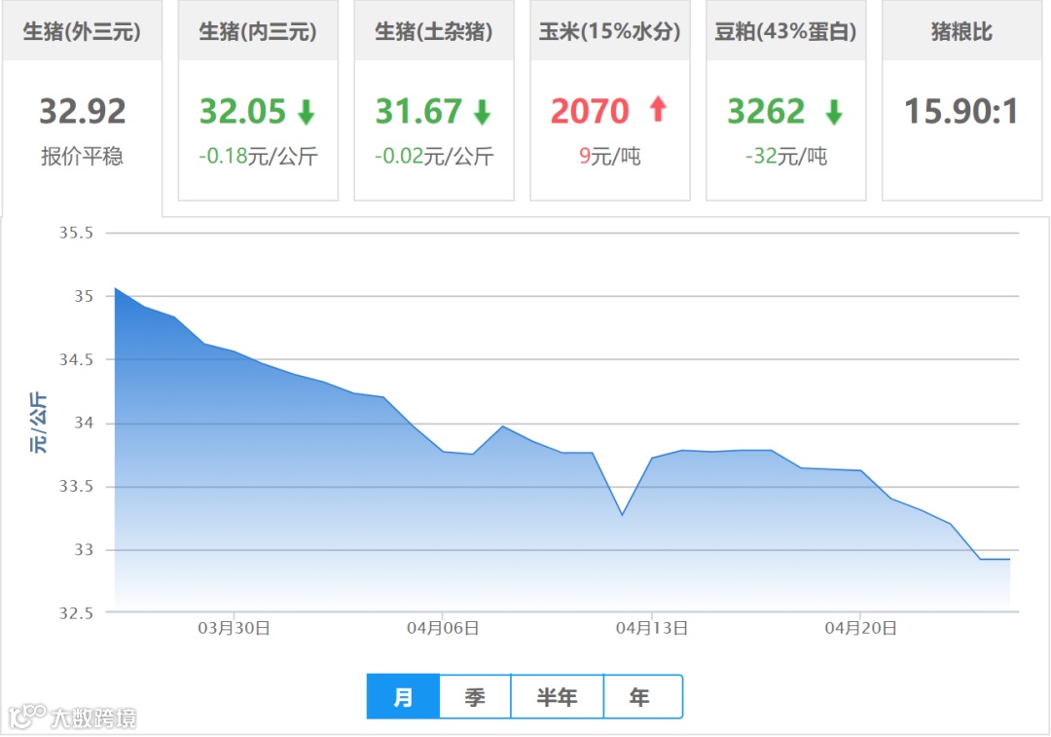
Task: Click the 32.92 price value
Action: [83, 111]
